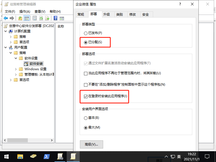This screenshot has width=216, height=162.
Task: Collapse the 计算机配置 node
Action: tap(5, 31)
